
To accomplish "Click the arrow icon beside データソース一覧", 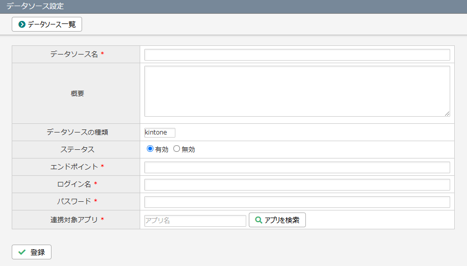I will tap(22, 24).
